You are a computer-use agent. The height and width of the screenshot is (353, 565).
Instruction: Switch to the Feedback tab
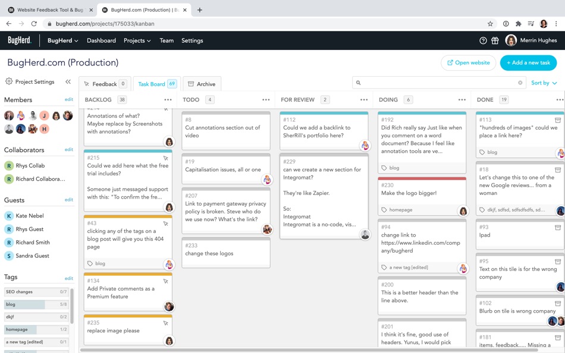click(x=105, y=84)
